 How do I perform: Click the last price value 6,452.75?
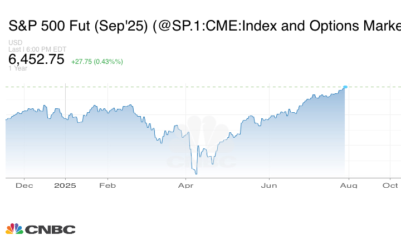tap(37, 59)
